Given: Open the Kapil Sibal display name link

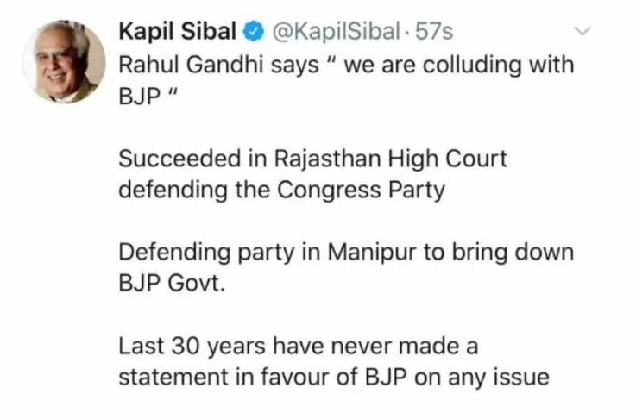Looking at the screenshot, I should coord(177,33).
